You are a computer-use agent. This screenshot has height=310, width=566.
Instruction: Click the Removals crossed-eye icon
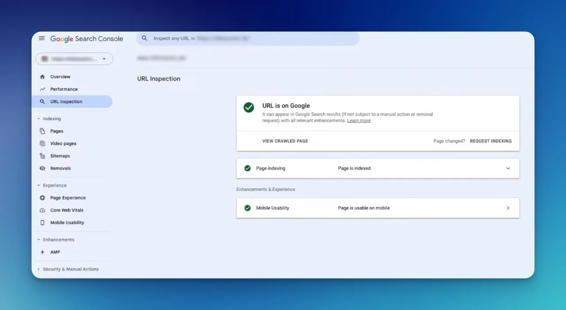click(x=42, y=168)
